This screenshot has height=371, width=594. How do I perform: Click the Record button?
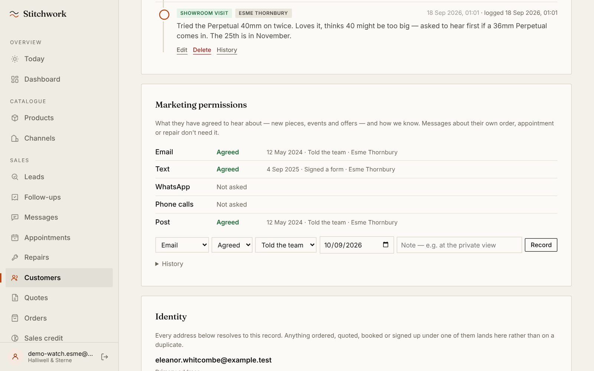[x=541, y=245]
